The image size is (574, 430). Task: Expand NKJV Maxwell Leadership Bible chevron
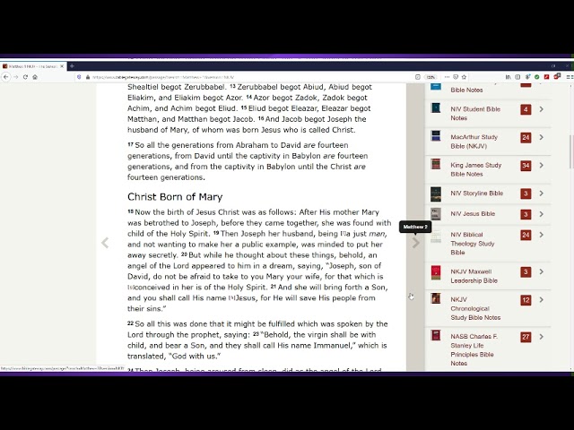point(542,271)
